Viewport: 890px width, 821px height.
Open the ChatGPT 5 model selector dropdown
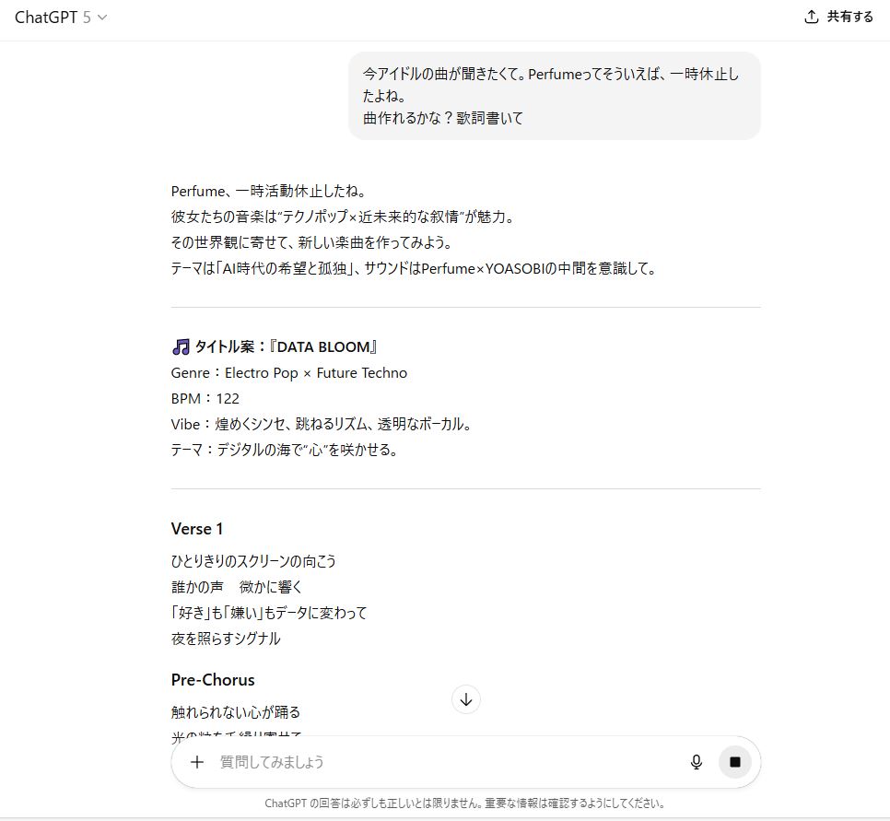61,18
